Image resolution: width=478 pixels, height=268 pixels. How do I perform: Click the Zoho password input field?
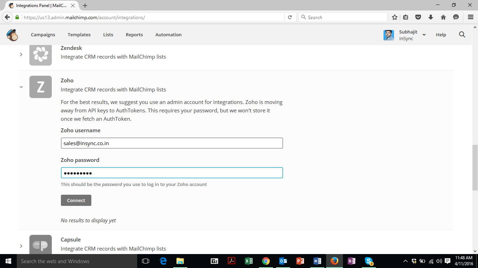click(x=172, y=173)
